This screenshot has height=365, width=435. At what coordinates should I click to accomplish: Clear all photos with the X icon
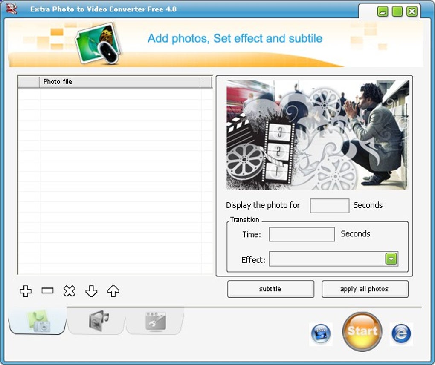(70, 291)
